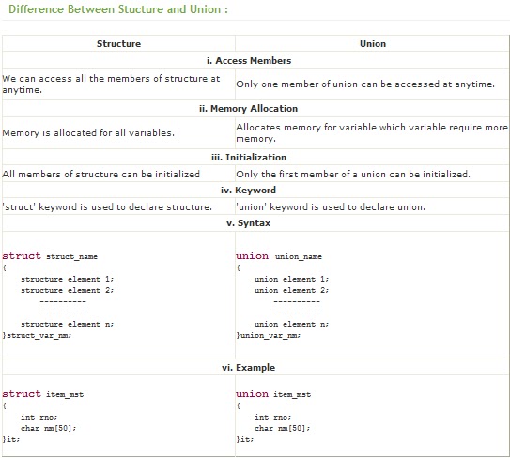Click 'char nm[50];' in the struct example

pos(49,428)
